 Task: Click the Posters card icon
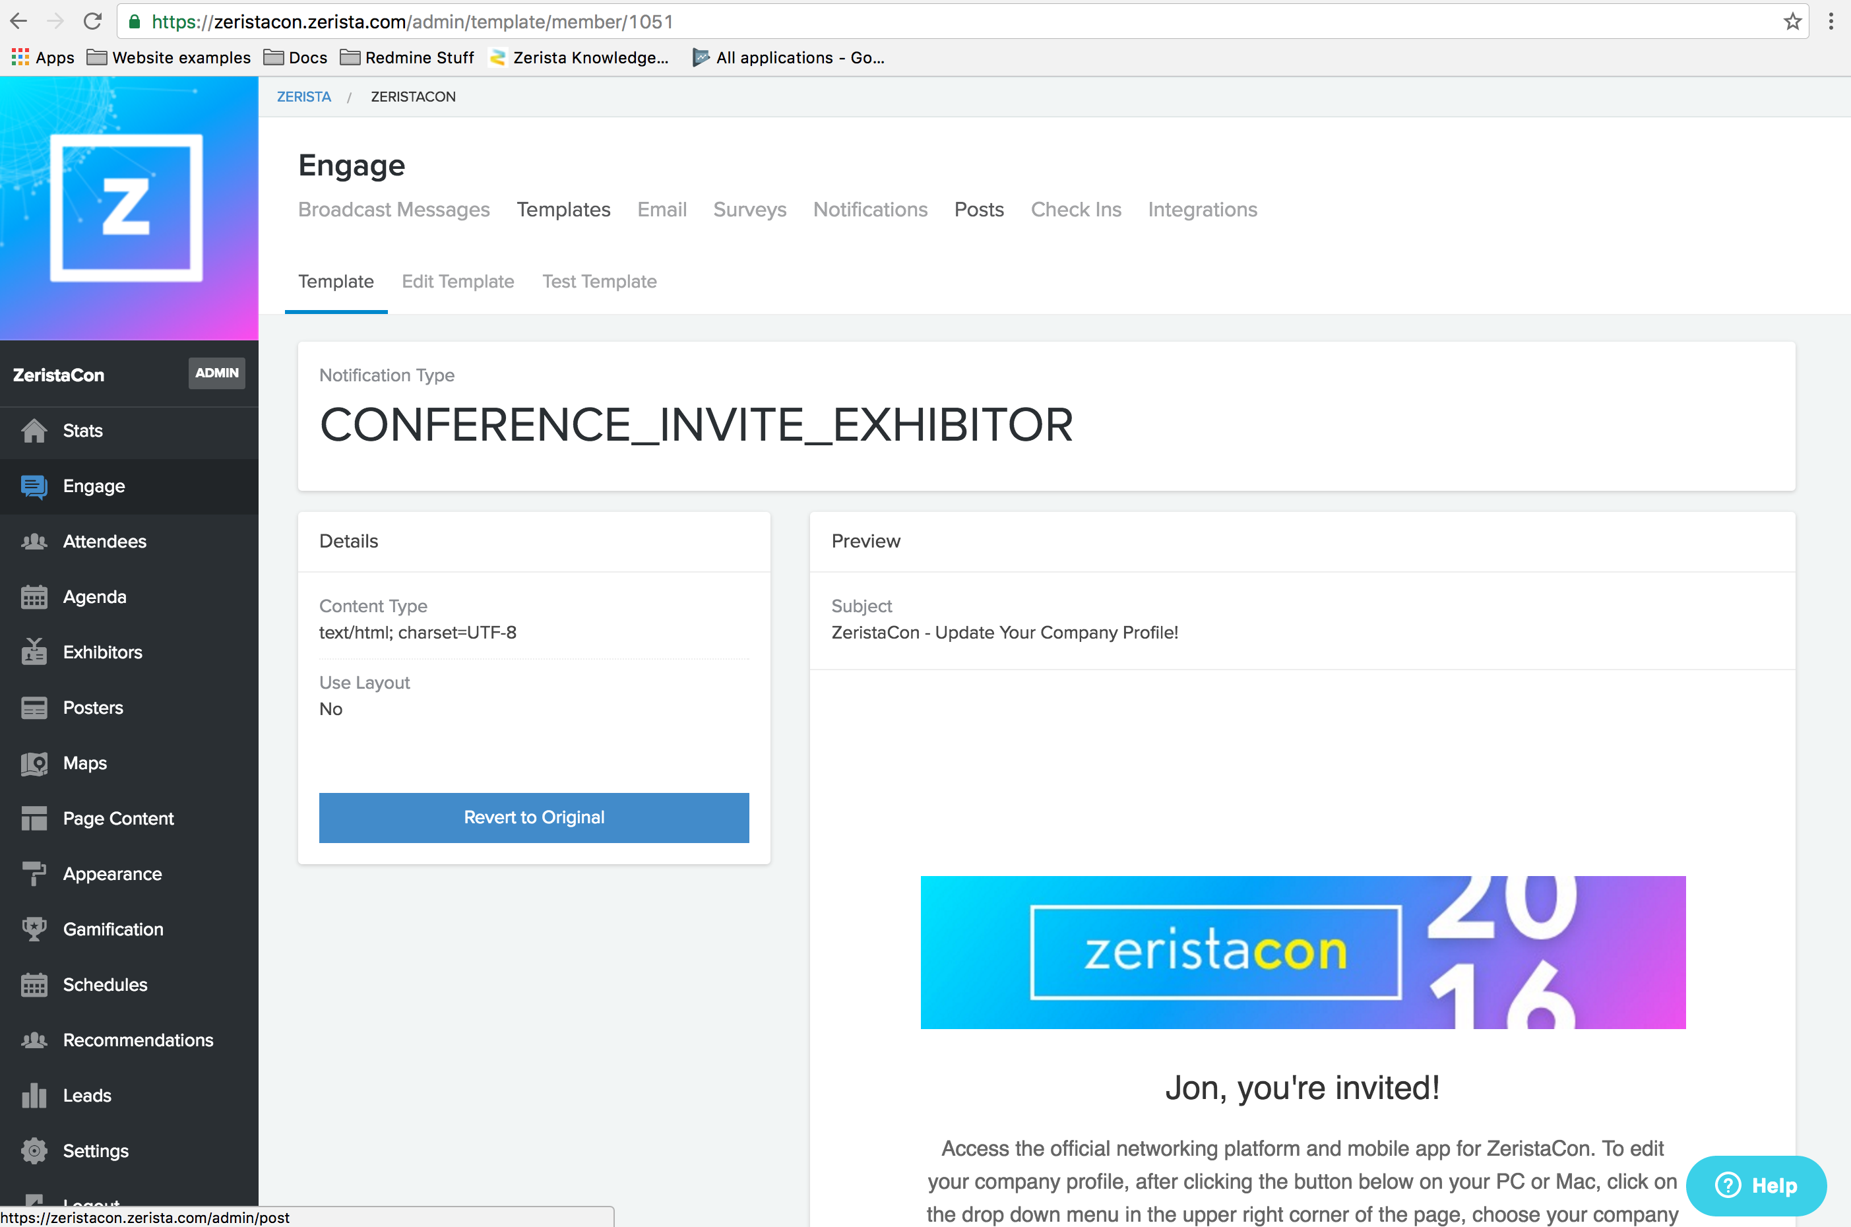(34, 707)
